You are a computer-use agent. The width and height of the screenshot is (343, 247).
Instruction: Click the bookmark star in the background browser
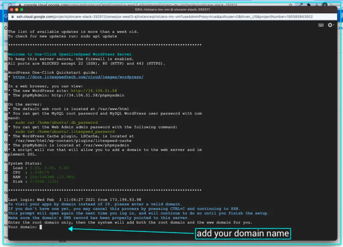click(x=290, y=5)
